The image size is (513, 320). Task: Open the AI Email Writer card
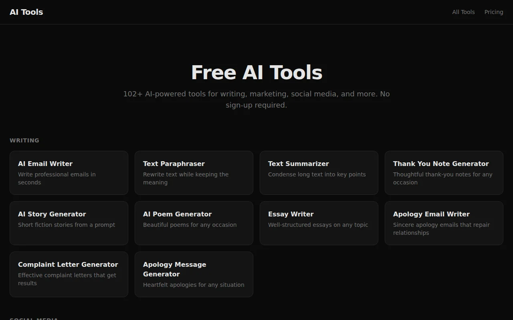point(69,173)
